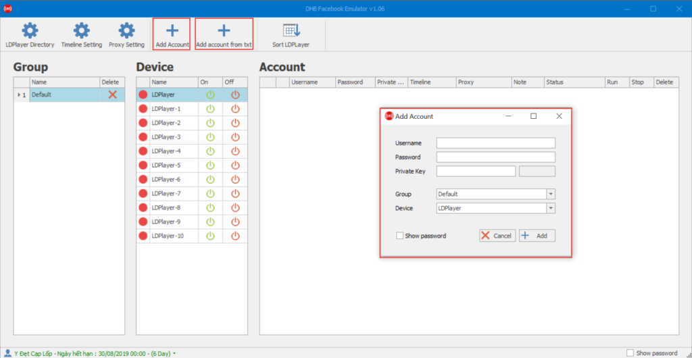This screenshot has height=358, width=692.
Task: Turn off LDPlayer-10
Action: click(x=235, y=236)
